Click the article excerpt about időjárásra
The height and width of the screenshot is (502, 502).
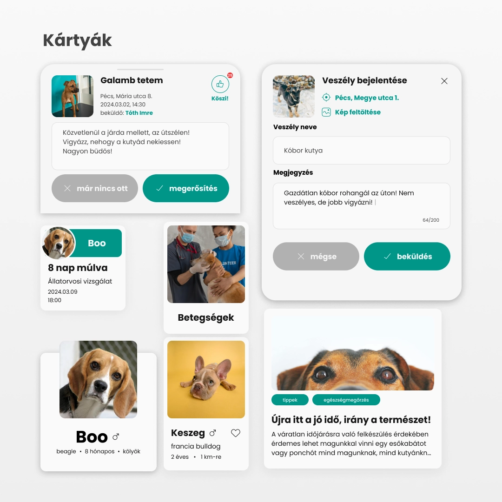click(351, 443)
